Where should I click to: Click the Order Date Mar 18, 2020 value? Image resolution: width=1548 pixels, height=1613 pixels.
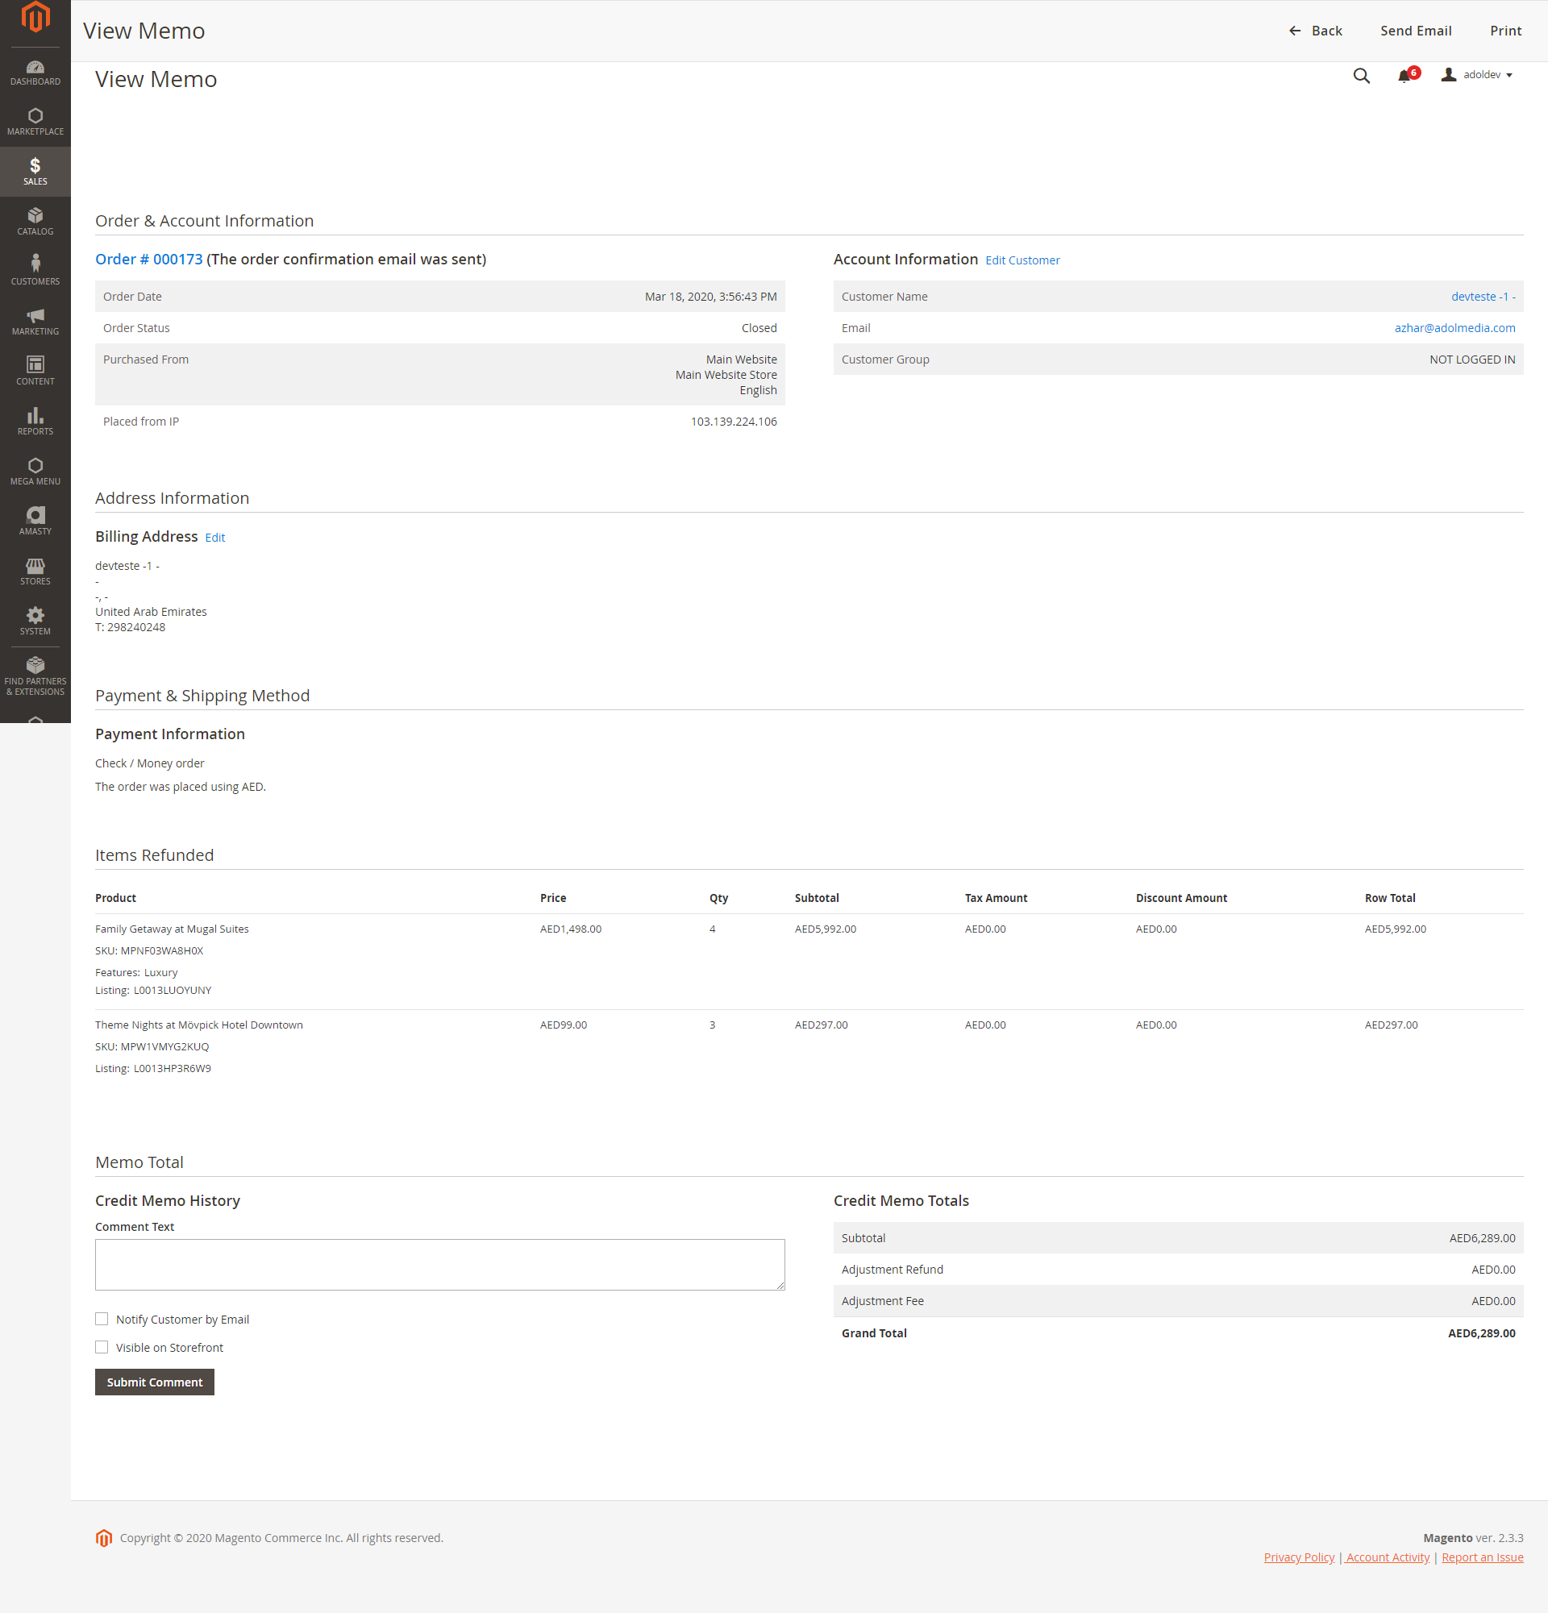pyautogui.click(x=710, y=297)
